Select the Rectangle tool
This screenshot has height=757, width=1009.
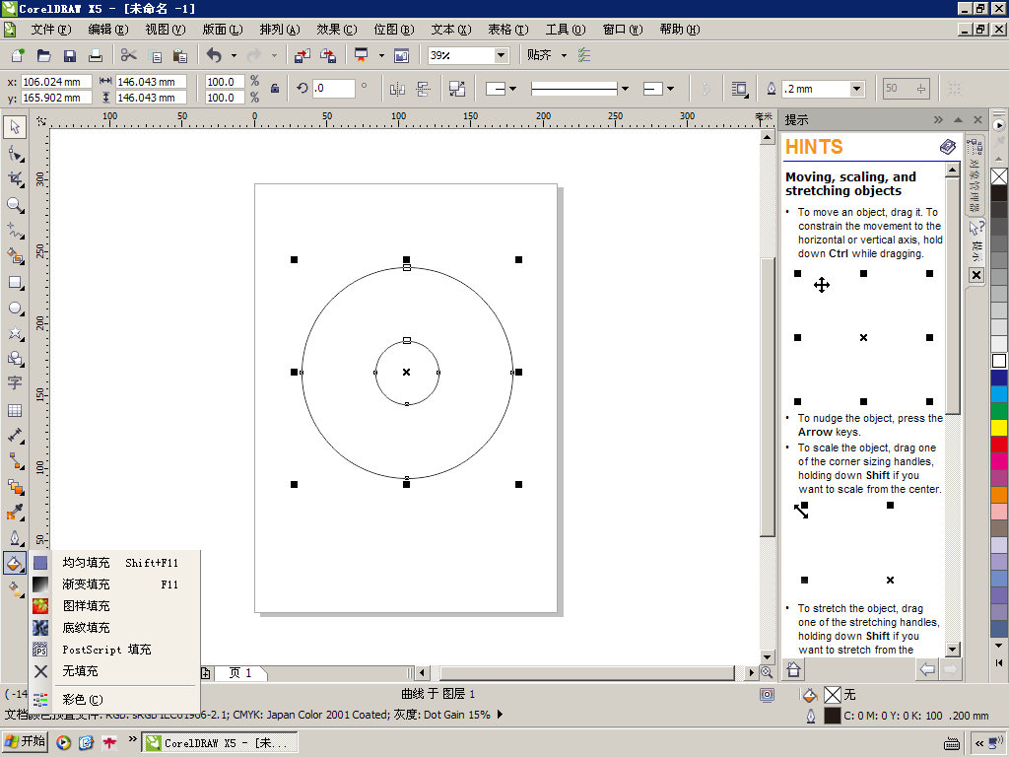(15, 283)
